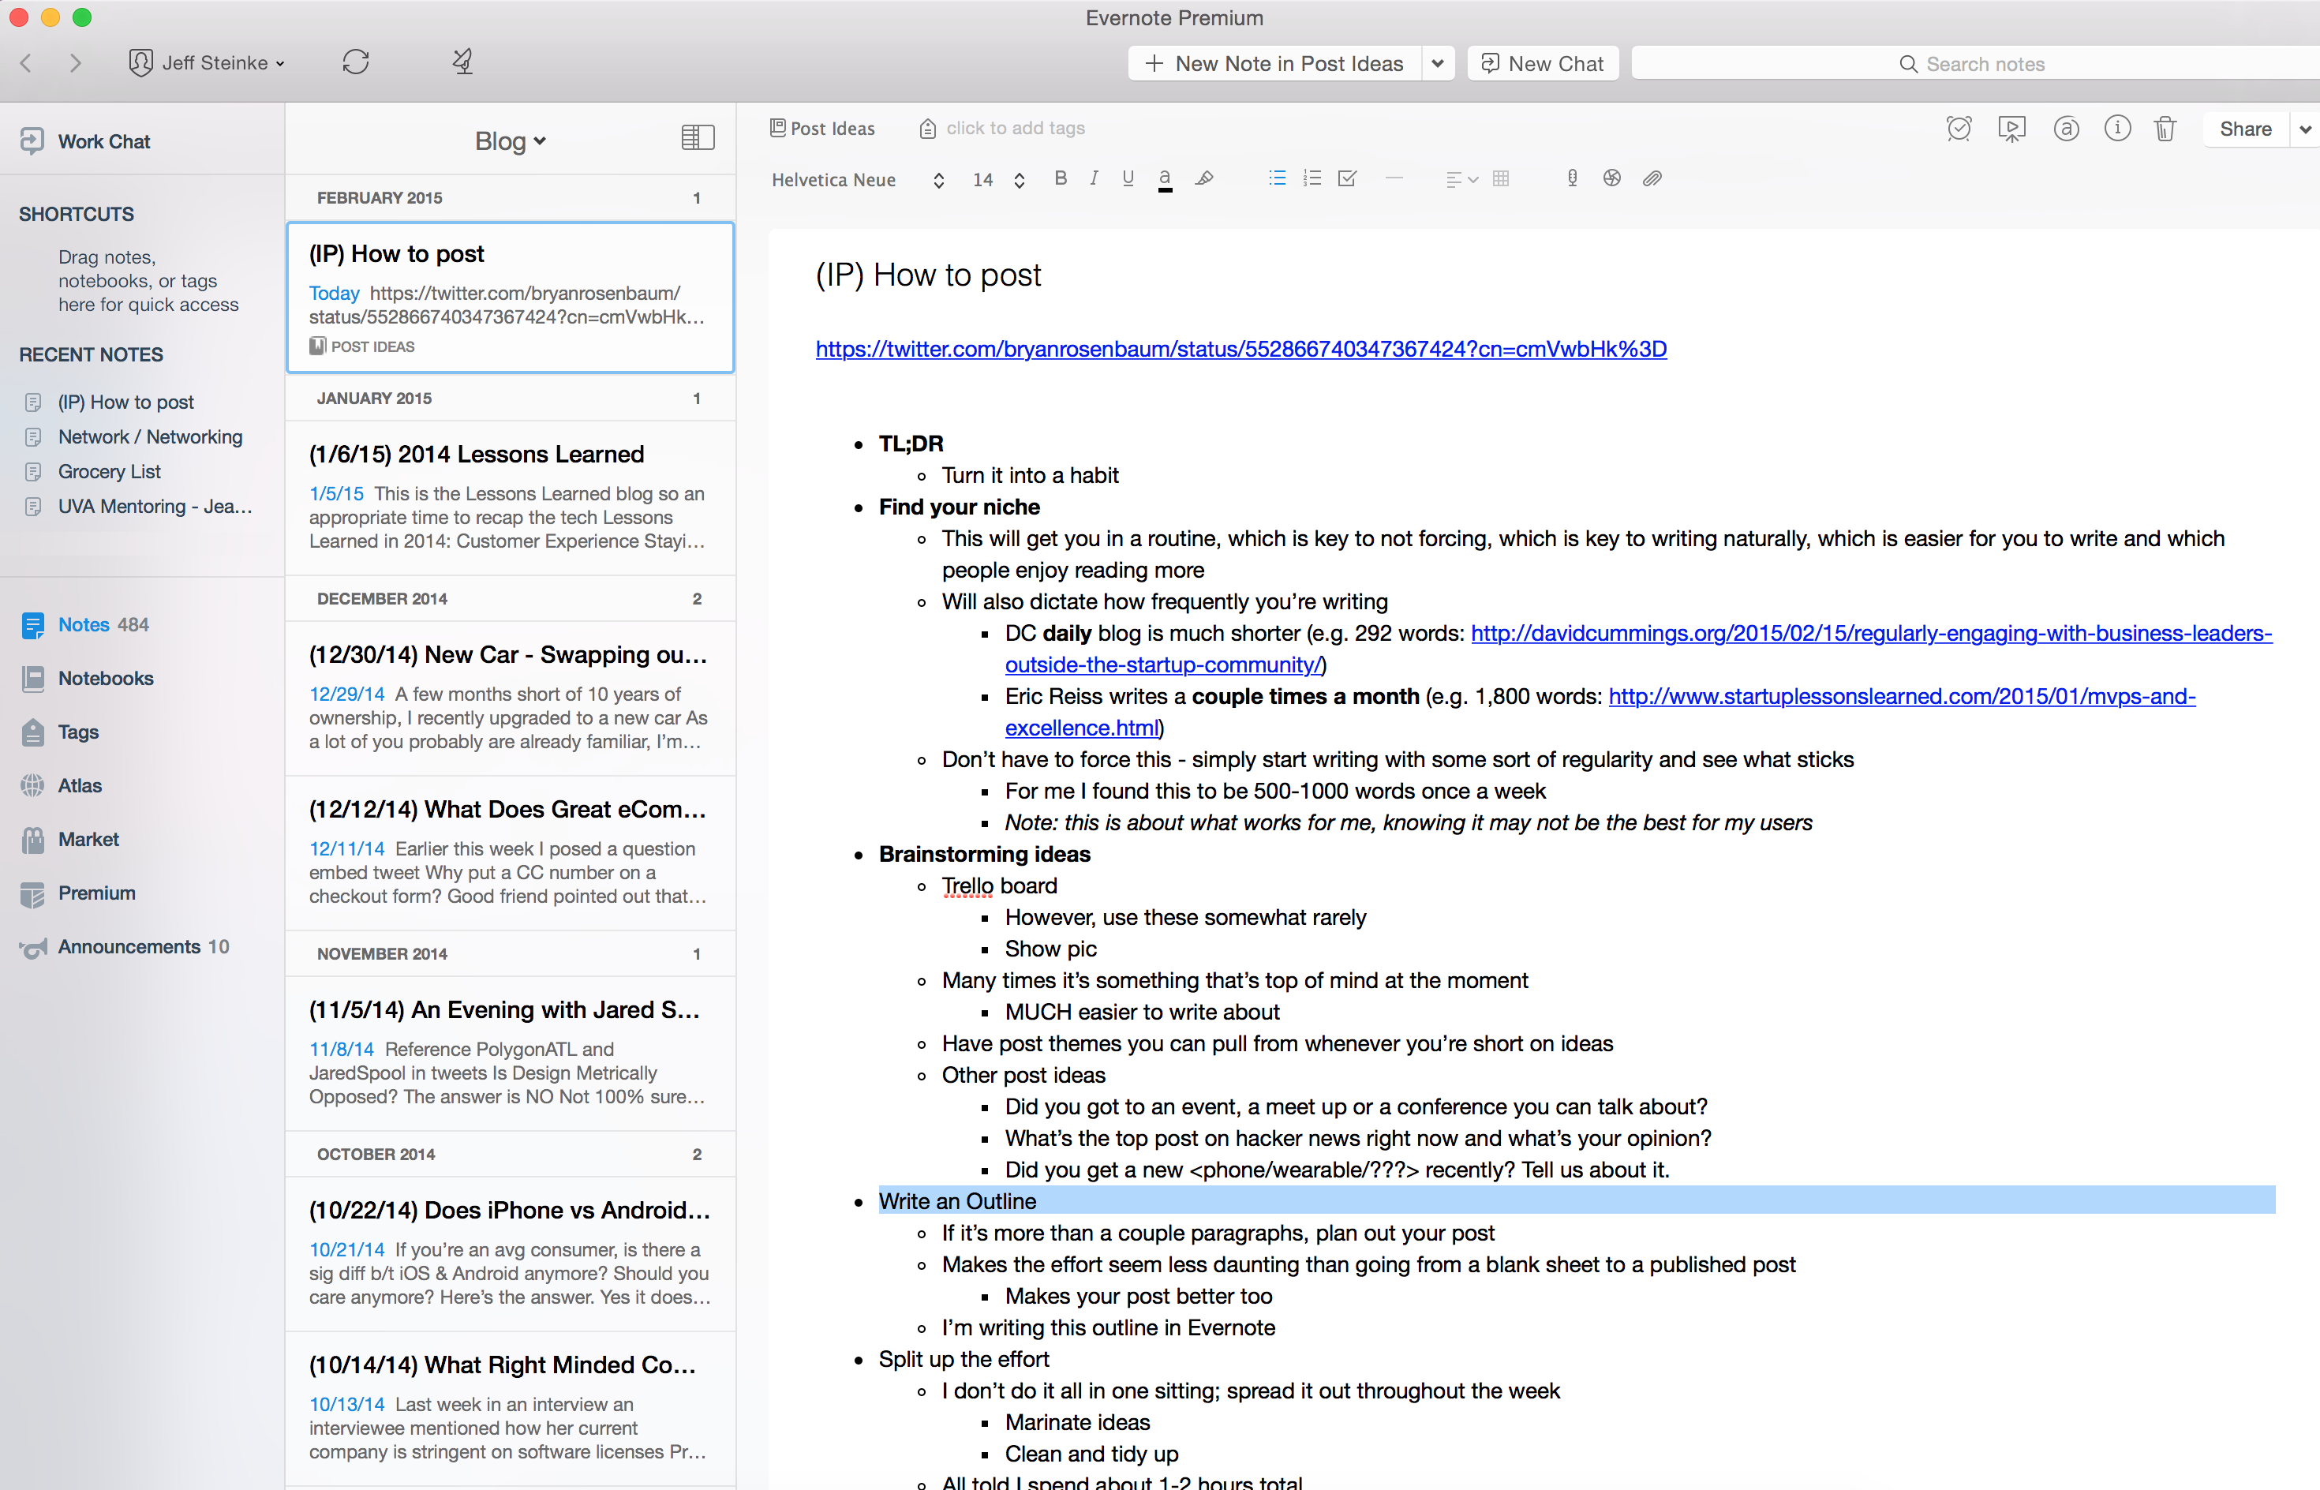Open the text alignment dropdown

tap(1461, 179)
